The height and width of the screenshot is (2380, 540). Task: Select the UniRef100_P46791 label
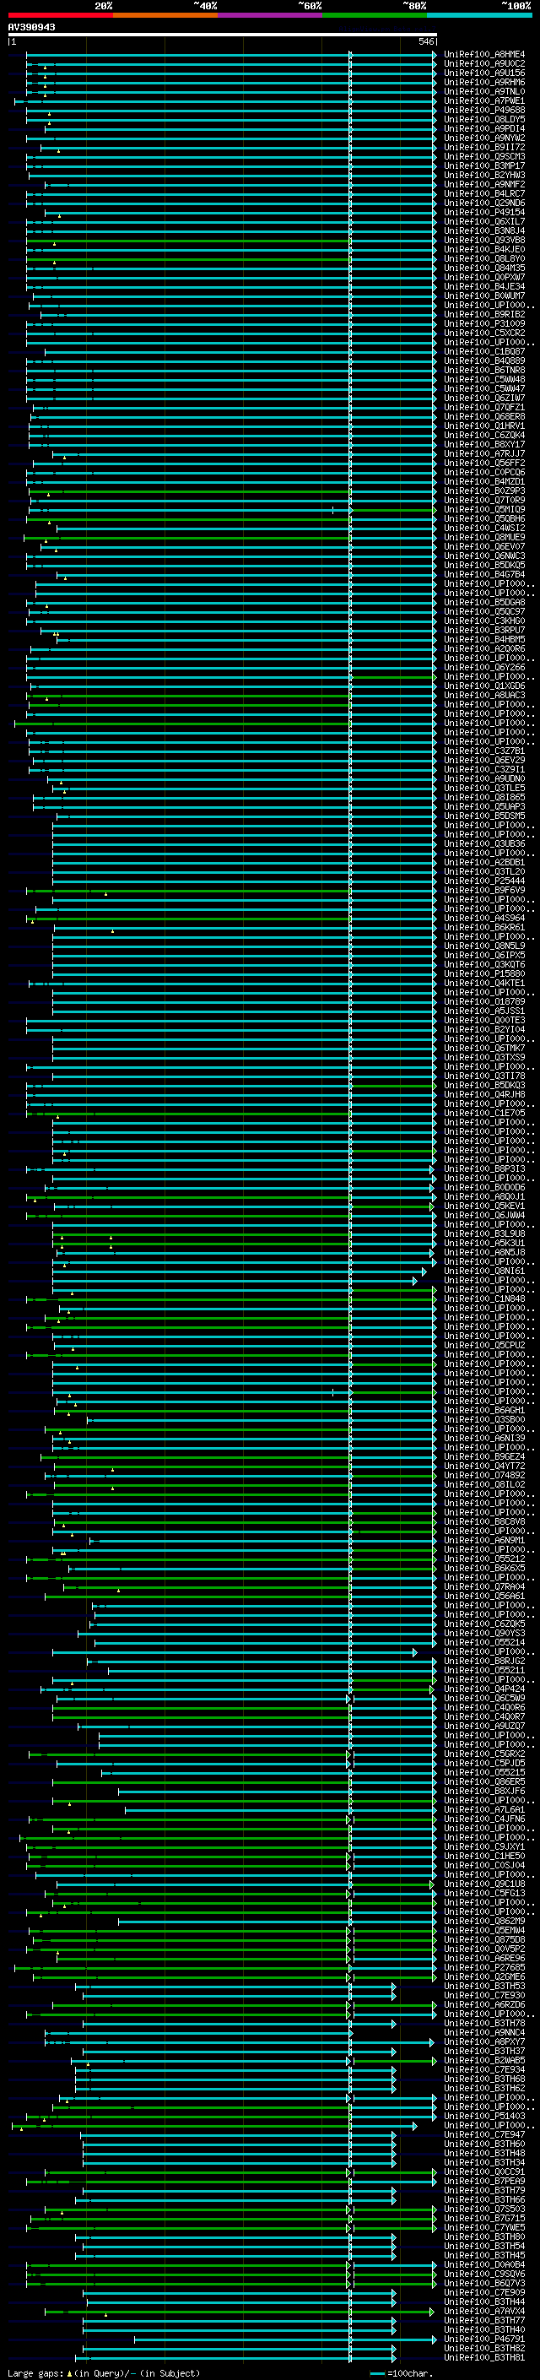click(483, 2339)
